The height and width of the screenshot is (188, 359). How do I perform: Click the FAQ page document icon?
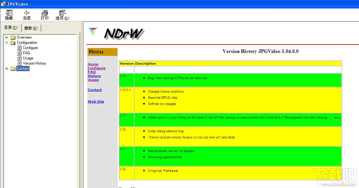coord(19,53)
